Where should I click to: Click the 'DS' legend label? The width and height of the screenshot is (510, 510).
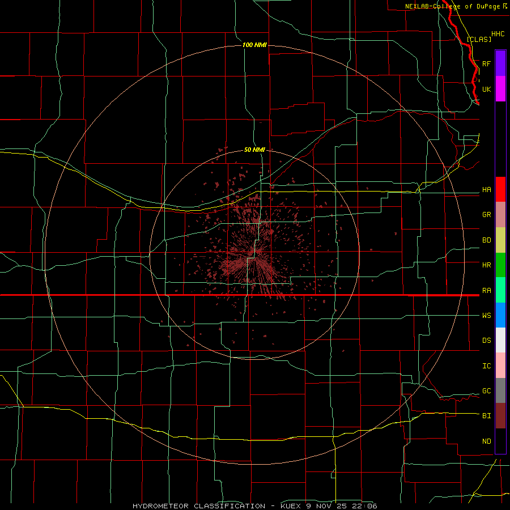pyautogui.click(x=486, y=341)
